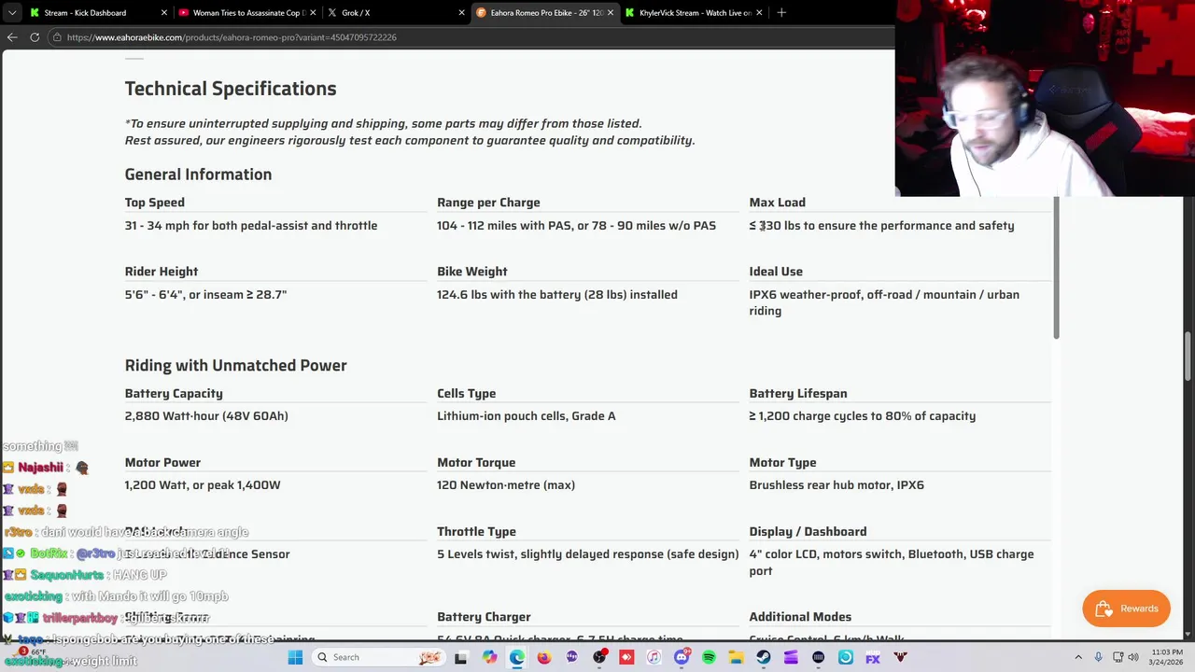Open the browser tab search dropdown
This screenshot has width=1195, height=672.
pyautogui.click(x=11, y=12)
